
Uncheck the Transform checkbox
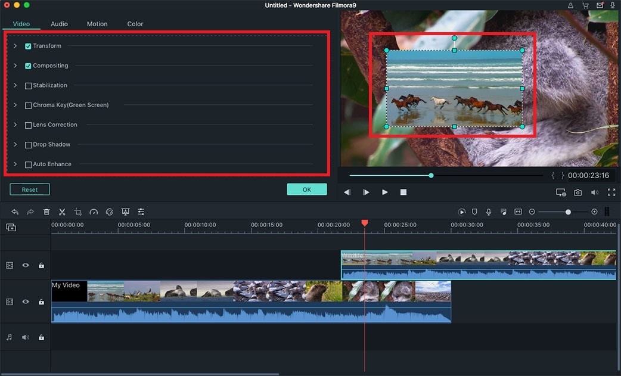tap(28, 46)
